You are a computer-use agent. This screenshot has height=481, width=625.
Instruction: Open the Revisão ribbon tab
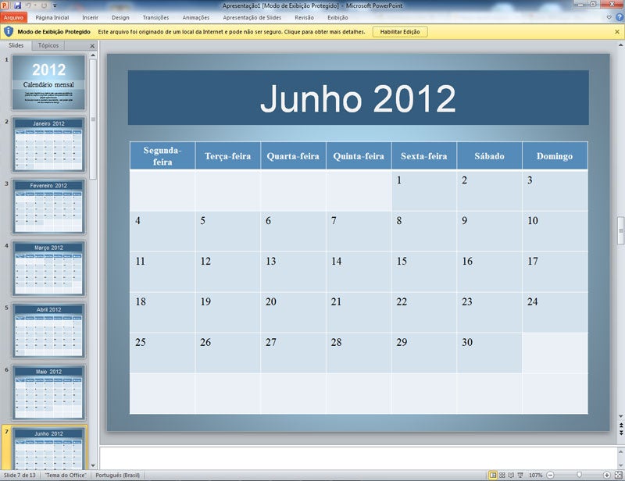click(x=304, y=17)
